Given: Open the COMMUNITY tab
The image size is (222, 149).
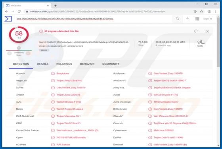Looking at the screenshot, I should click(111, 64).
